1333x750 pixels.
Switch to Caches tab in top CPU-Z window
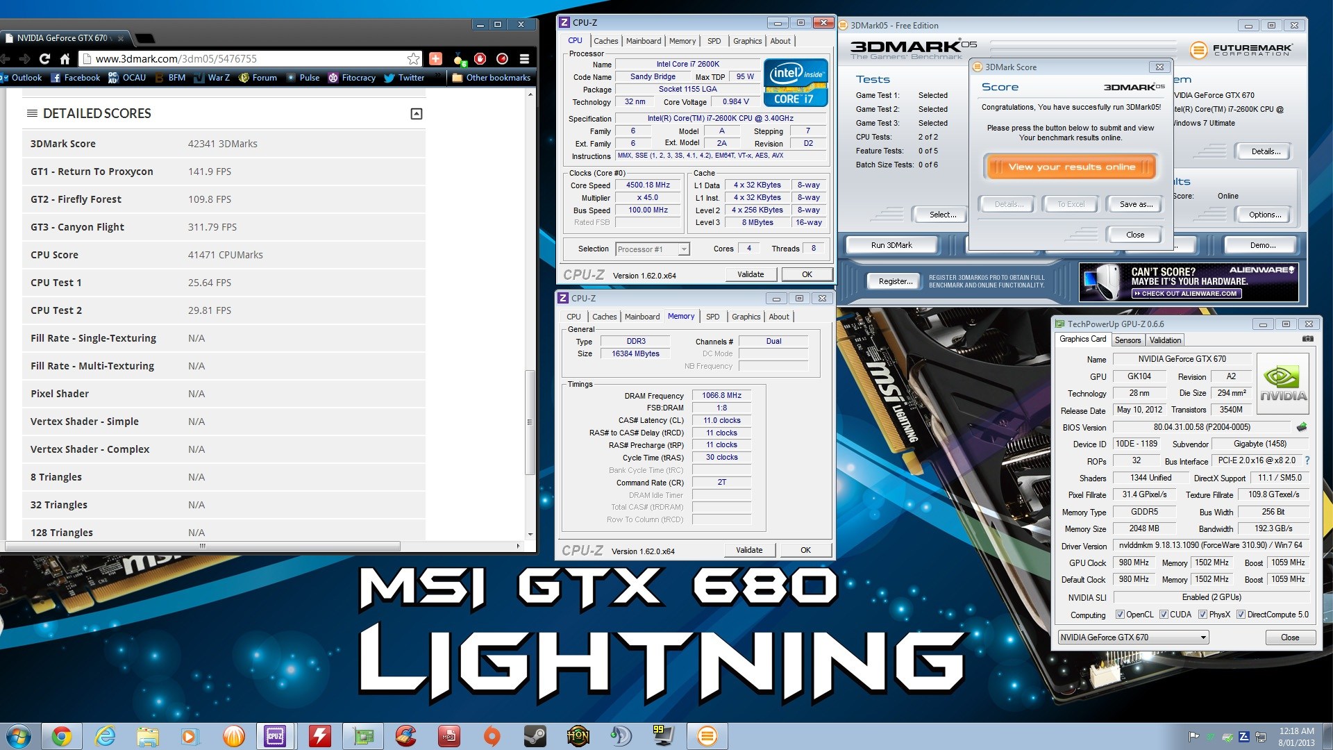(x=605, y=41)
